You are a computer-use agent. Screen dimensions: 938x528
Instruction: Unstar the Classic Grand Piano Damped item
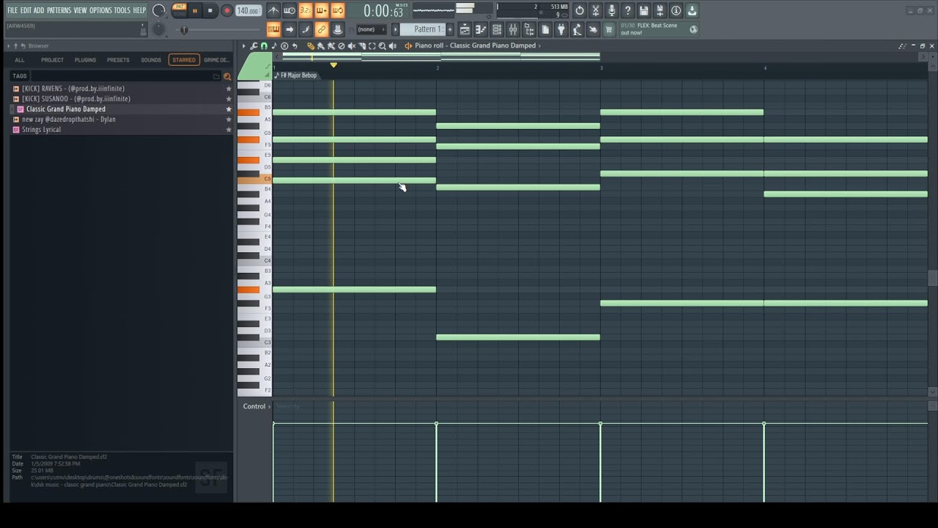229,109
